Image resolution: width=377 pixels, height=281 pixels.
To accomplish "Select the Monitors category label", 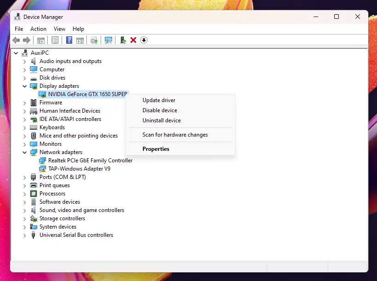I will 51,144.
